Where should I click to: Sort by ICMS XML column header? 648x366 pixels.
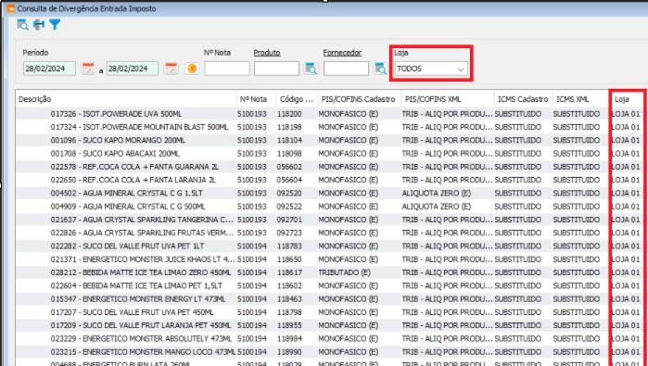(580, 99)
